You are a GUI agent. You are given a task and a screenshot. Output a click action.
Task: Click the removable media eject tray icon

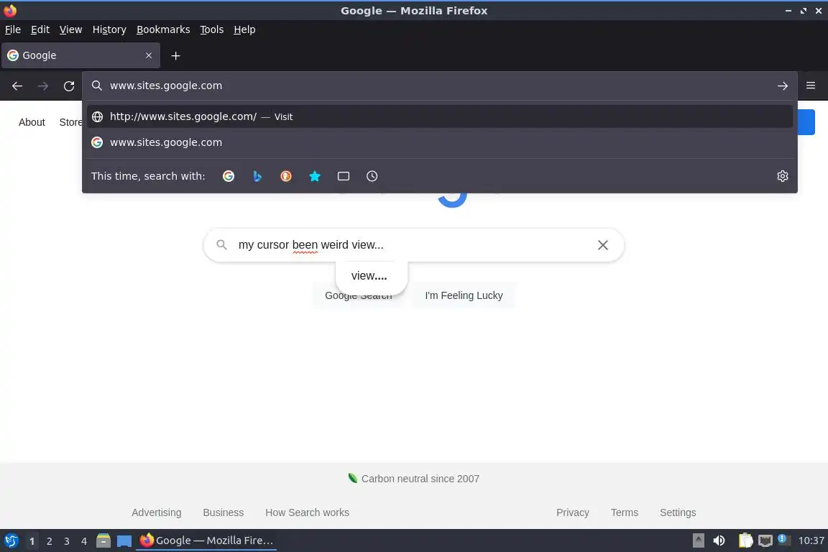698,540
